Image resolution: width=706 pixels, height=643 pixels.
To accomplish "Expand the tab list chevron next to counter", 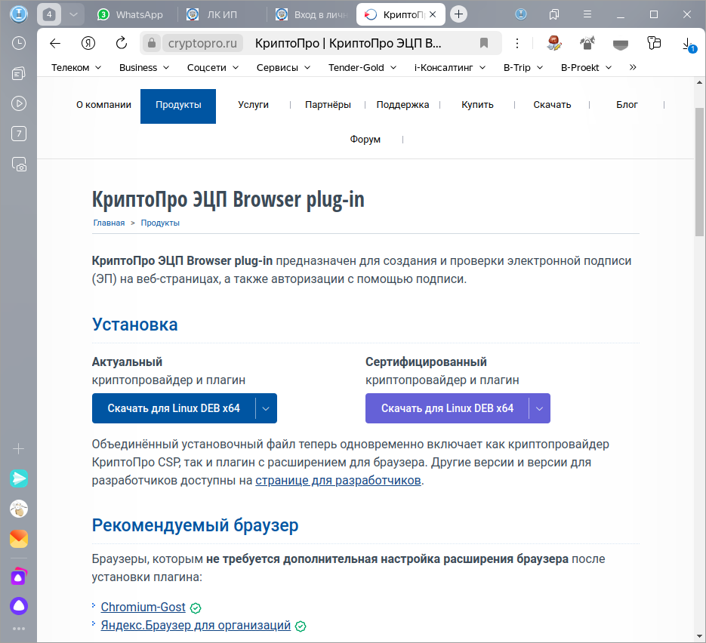I will click(x=73, y=14).
